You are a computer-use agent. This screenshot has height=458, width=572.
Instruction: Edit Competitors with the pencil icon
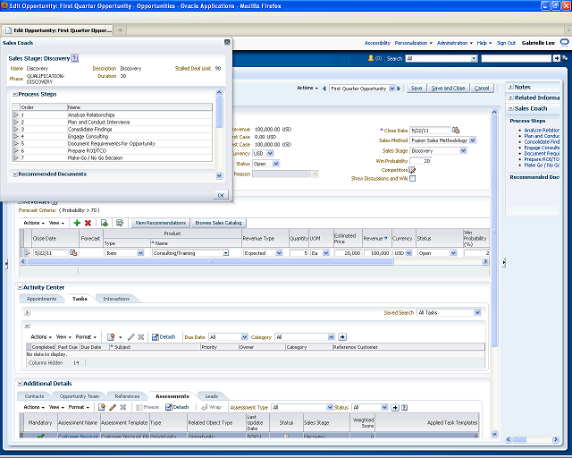(412, 170)
